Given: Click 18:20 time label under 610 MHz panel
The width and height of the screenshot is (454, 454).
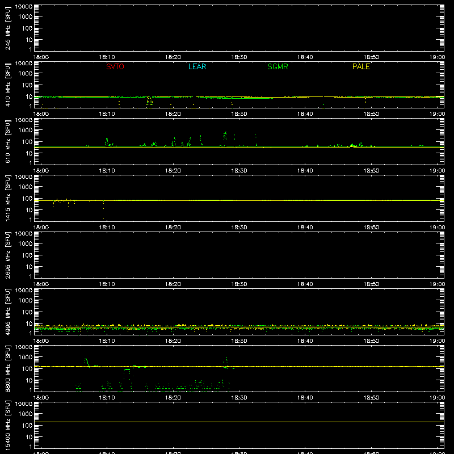Looking at the screenshot, I should tap(173, 171).
